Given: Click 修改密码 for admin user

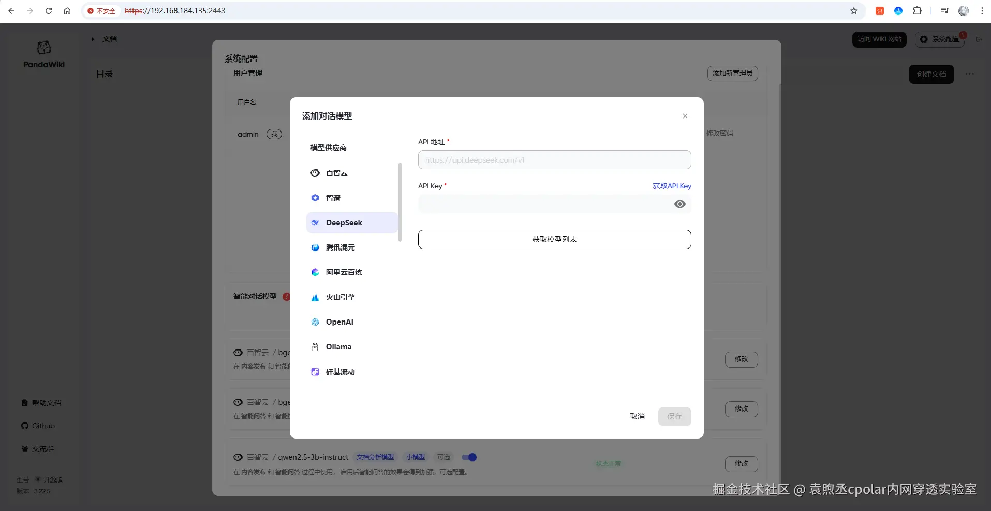Looking at the screenshot, I should tap(719, 134).
